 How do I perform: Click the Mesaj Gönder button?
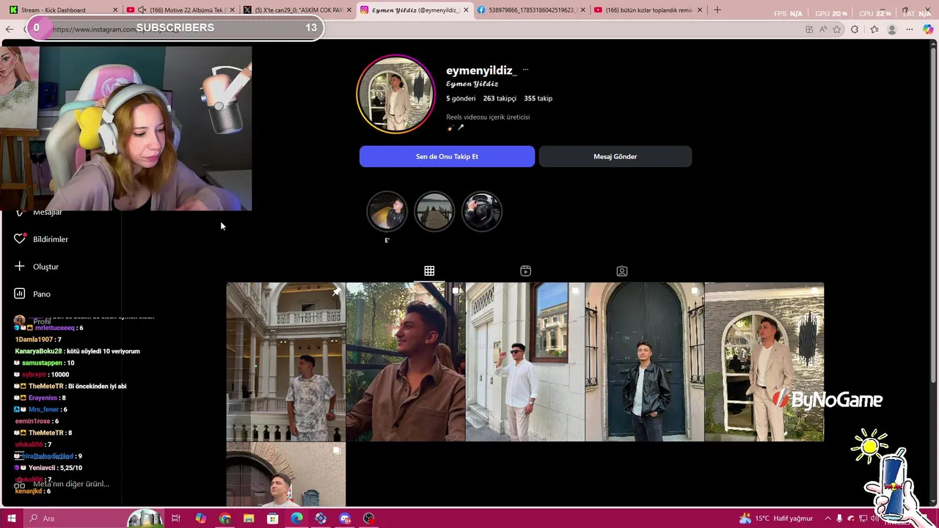tap(615, 156)
